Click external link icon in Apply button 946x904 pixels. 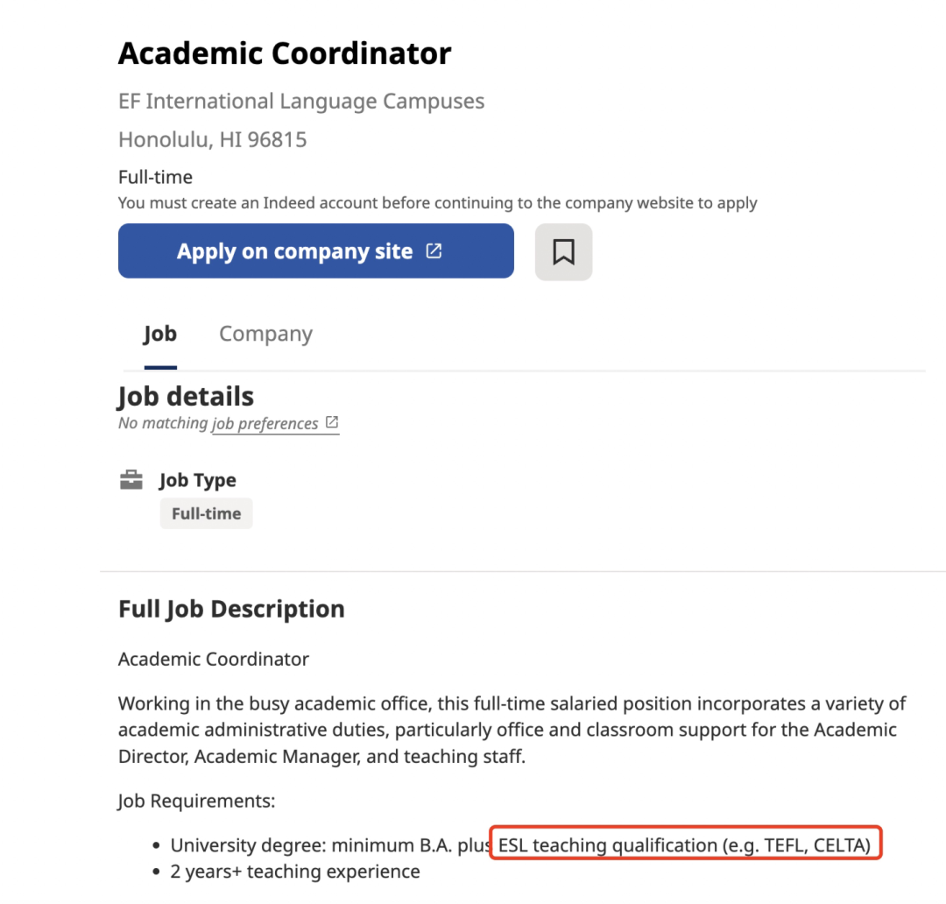click(434, 251)
